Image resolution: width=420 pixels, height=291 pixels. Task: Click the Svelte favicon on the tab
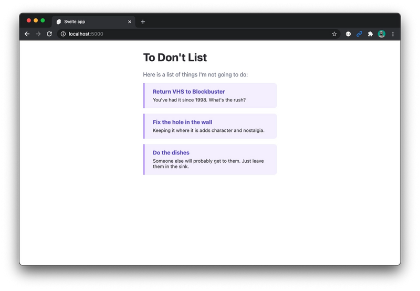(59, 21)
